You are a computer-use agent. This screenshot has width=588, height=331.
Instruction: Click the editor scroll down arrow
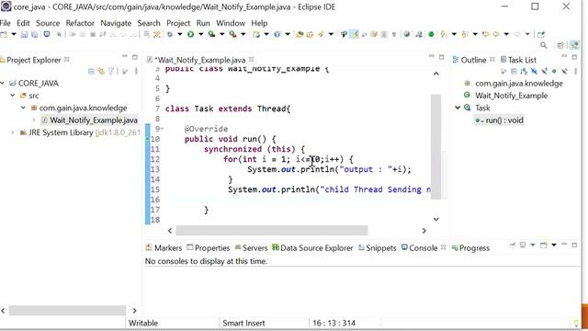coord(435,219)
